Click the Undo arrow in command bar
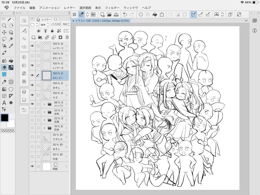This screenshot has width=260, height=195. tap(125, 15)
